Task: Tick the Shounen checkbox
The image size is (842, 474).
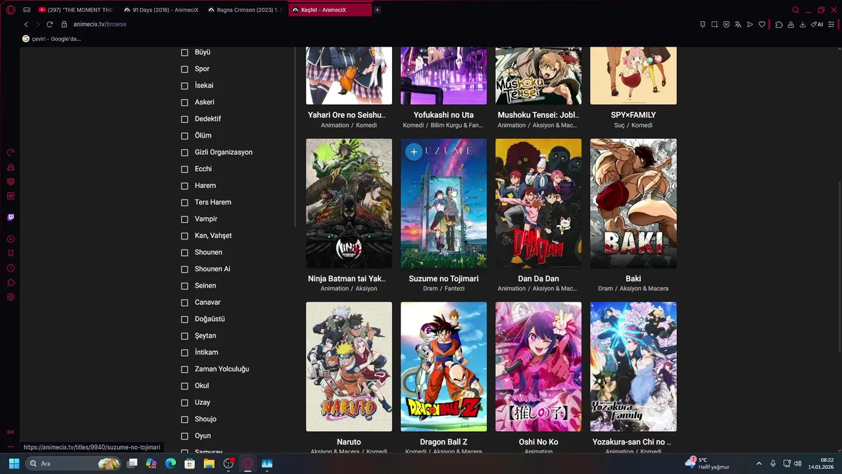Action: (184, 253)
